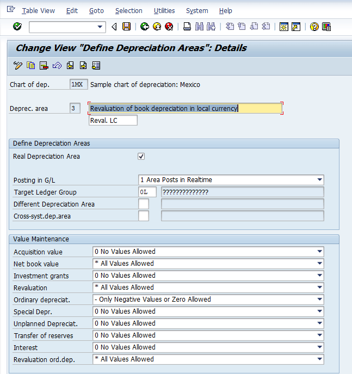The image size is (352, 374).
Task: Click the Print icon in toolbar
Action: point(187,27)
